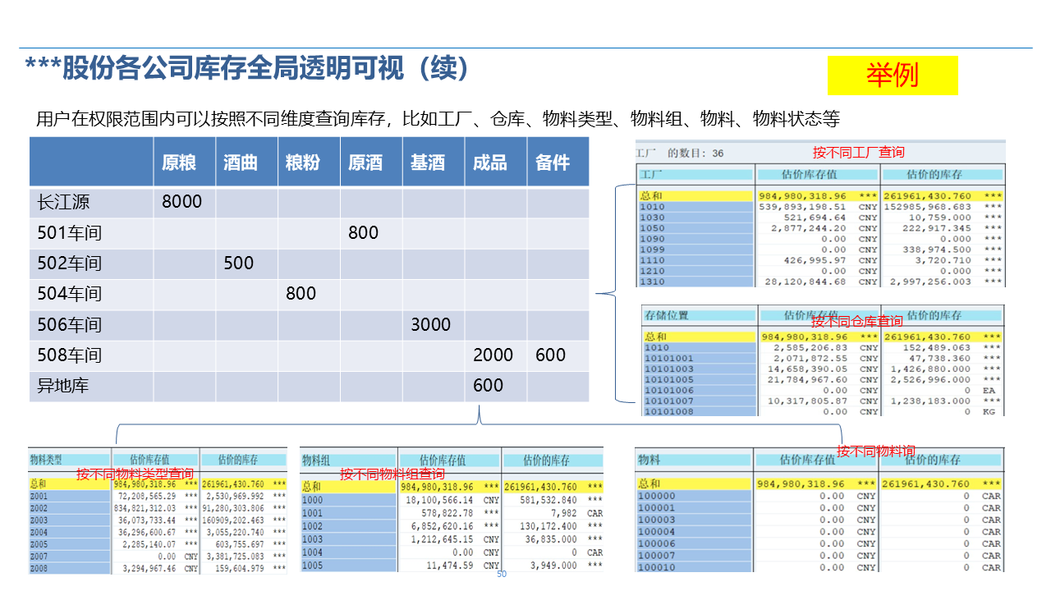The image size is (1051, 591).
Task: Select the 500 value in 502车间 row
Action: (x=239, y=263)
